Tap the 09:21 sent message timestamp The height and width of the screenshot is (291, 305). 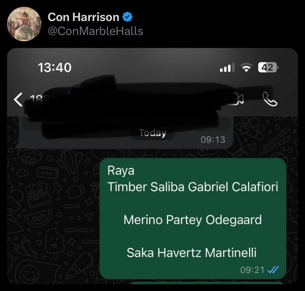click(252, 270)
